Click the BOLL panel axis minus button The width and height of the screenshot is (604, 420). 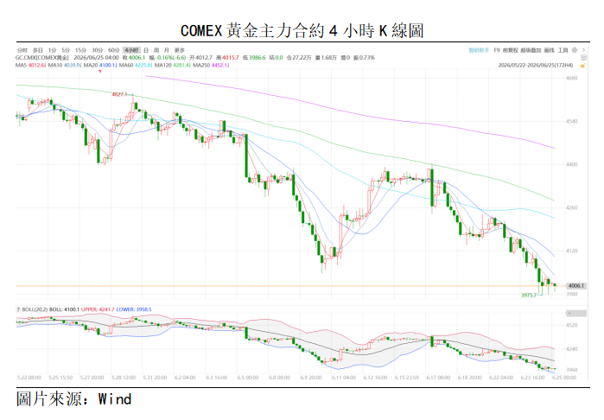(575, 313)
